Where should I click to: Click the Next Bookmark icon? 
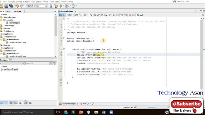tap(114, 15)
